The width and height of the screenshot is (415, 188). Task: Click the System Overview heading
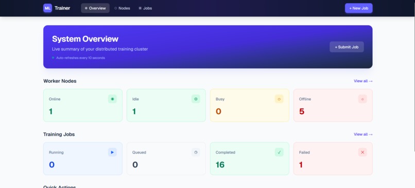click(85, 39)
